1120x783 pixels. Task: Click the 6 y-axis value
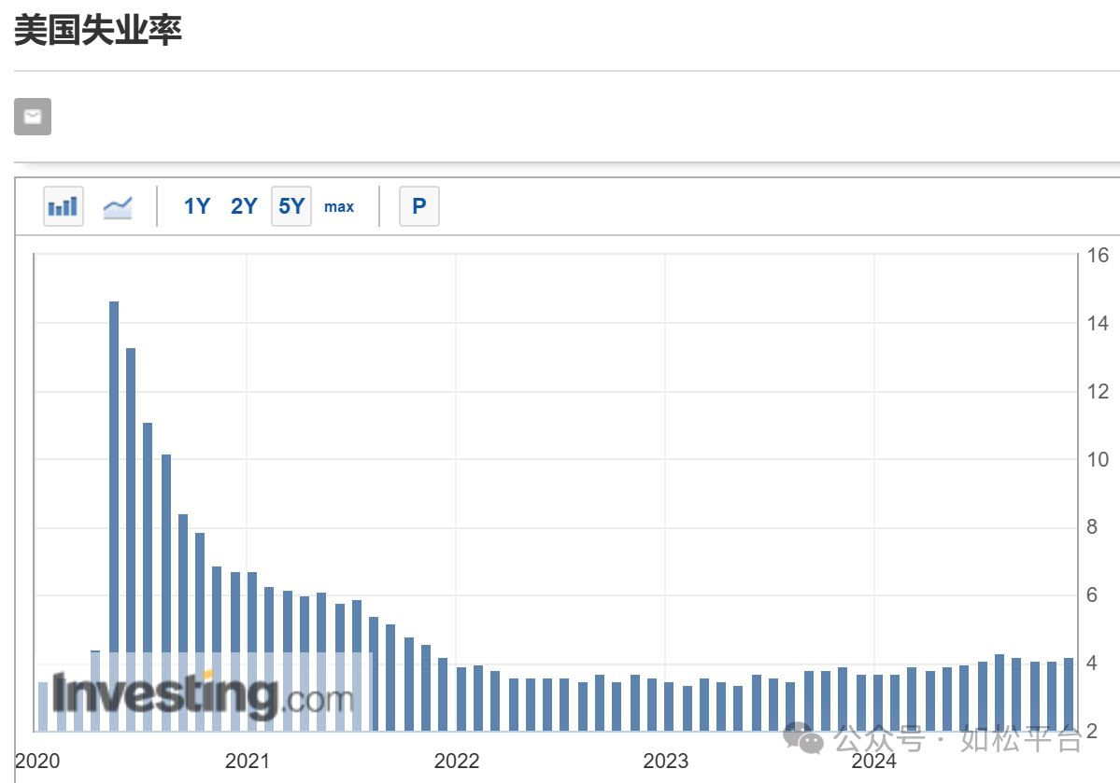click(1091, 594)
